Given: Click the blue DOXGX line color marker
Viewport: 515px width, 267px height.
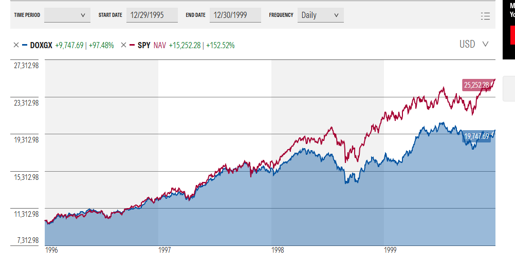Looking at the screenshot, I should coord(25,45).
